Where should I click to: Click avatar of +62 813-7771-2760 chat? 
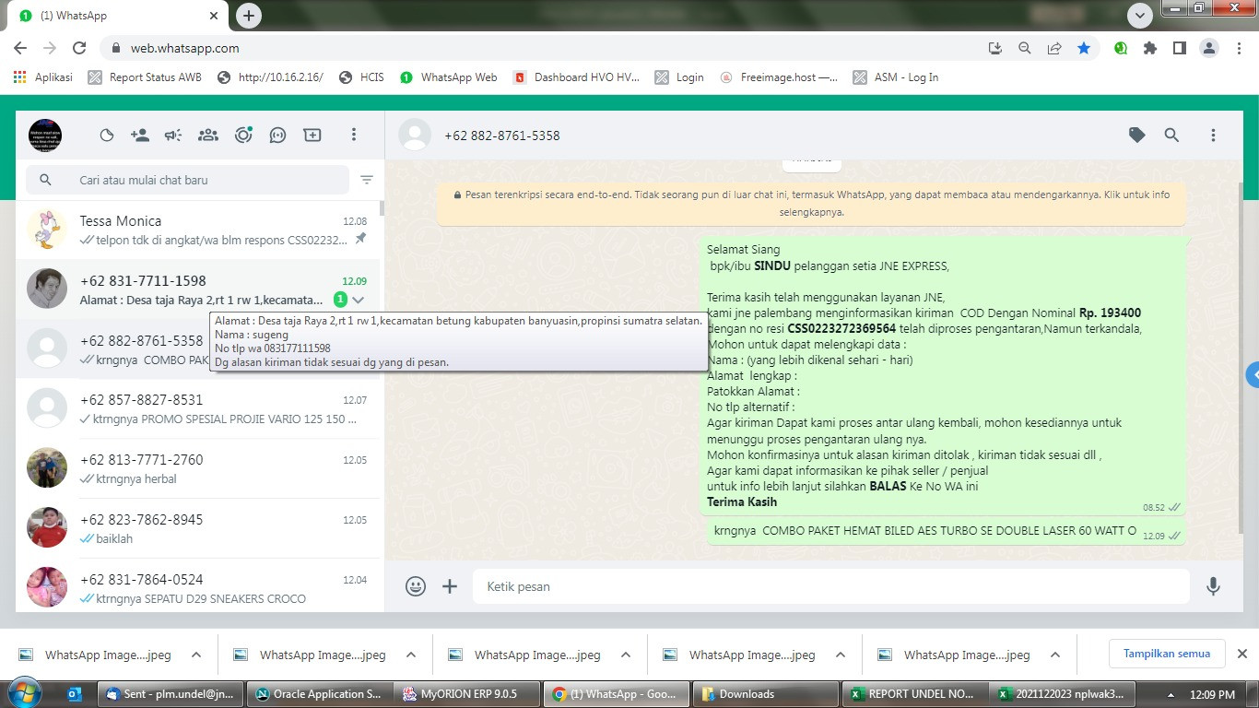click(x=47, y=468)
